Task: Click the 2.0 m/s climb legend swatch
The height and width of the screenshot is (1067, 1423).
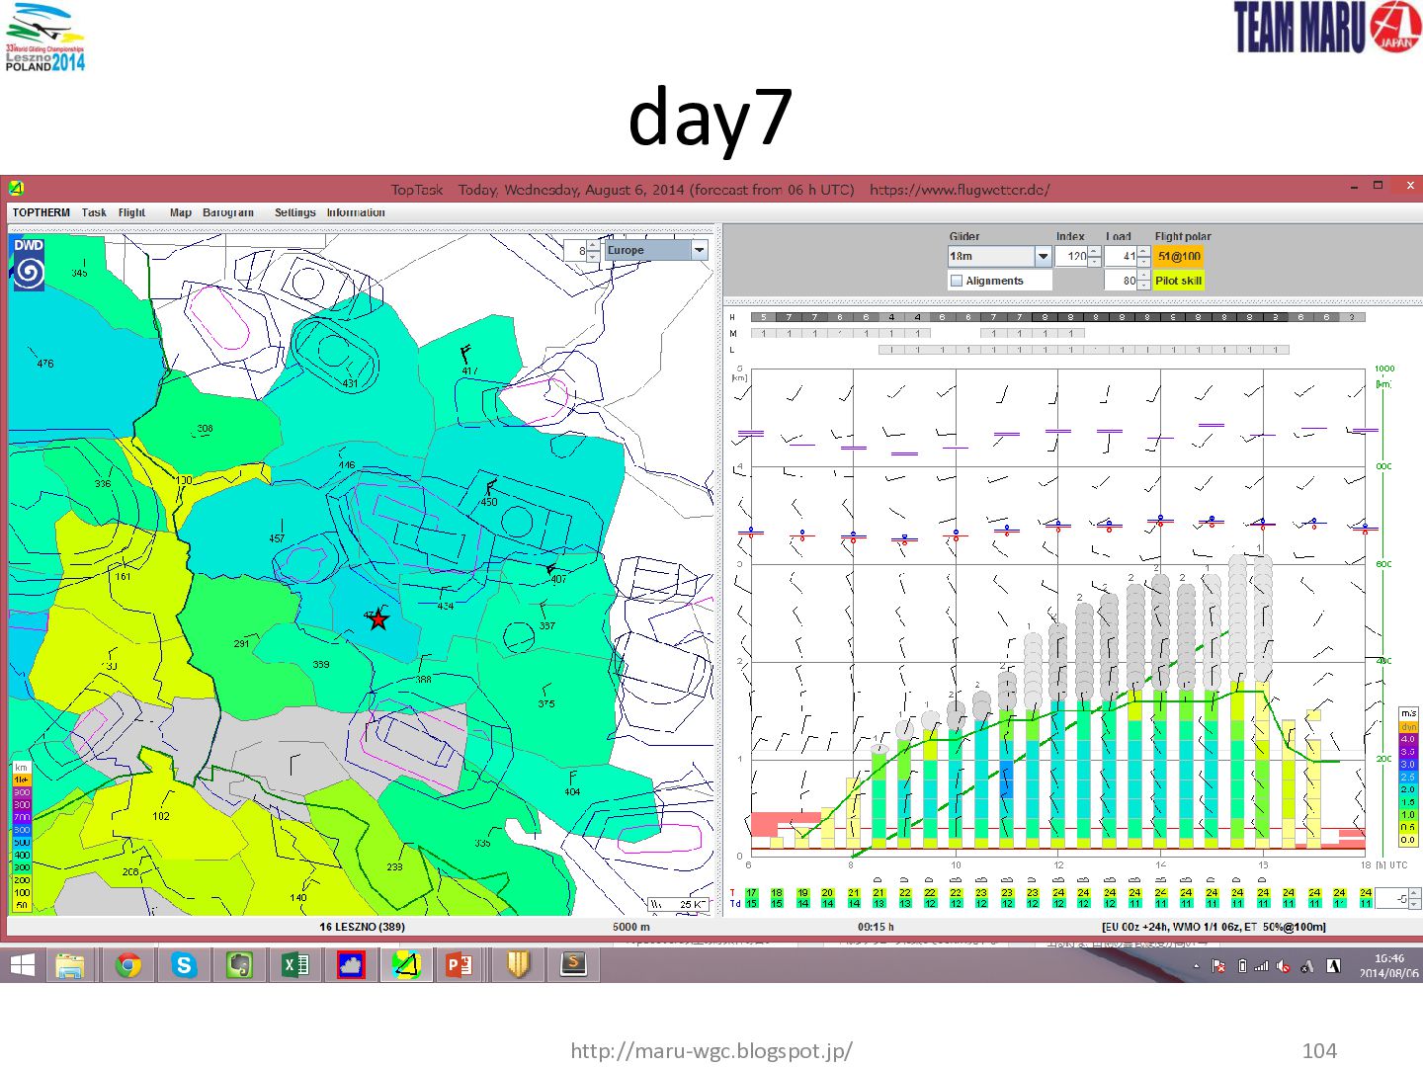Action: coord(1408,789)
